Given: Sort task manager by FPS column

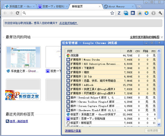Looking at the screenshot, I should [153, 51].
